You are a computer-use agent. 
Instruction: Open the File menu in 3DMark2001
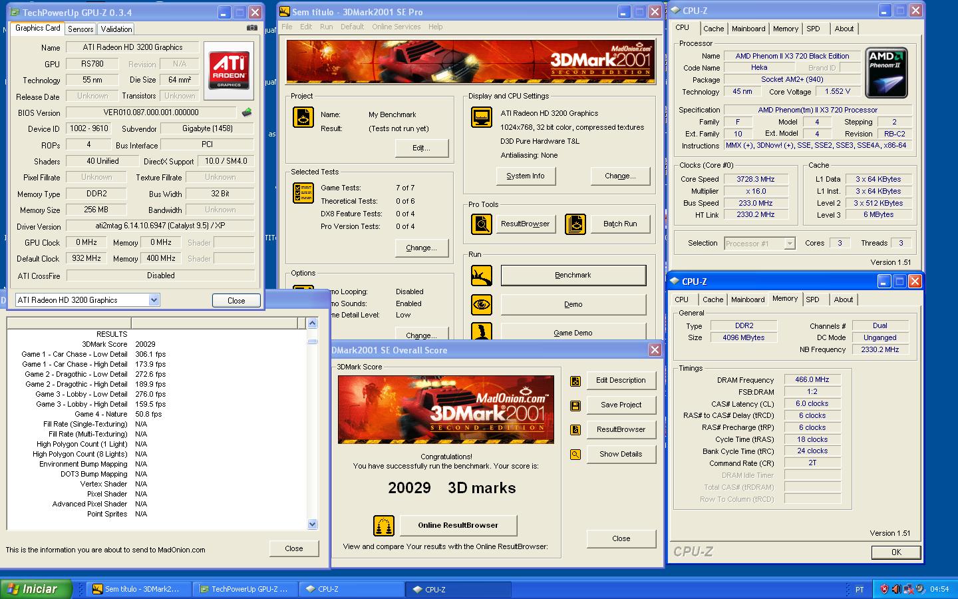click(287, 27)
